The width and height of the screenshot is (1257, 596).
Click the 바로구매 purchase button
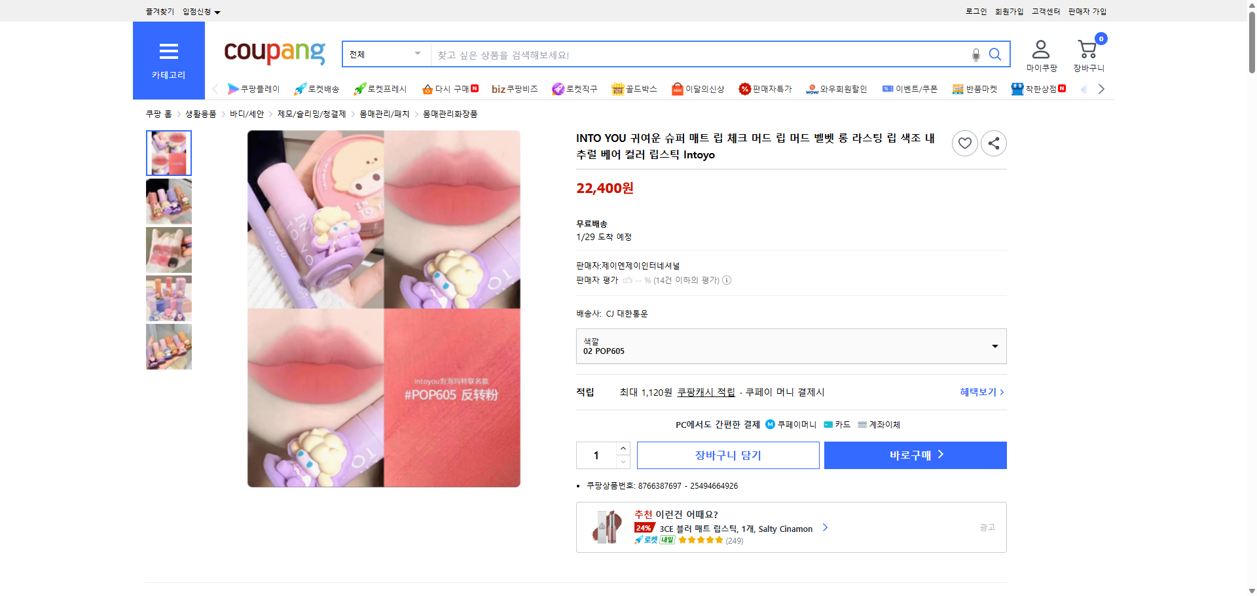[x=915, y=455]
